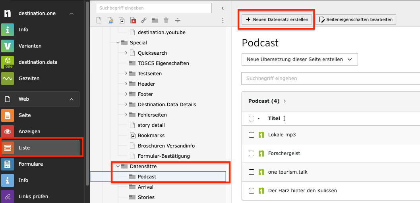This screenshot has height=203, width=420.
Task: Check the Forschergeist row checkbox
Action: (251, 153)
